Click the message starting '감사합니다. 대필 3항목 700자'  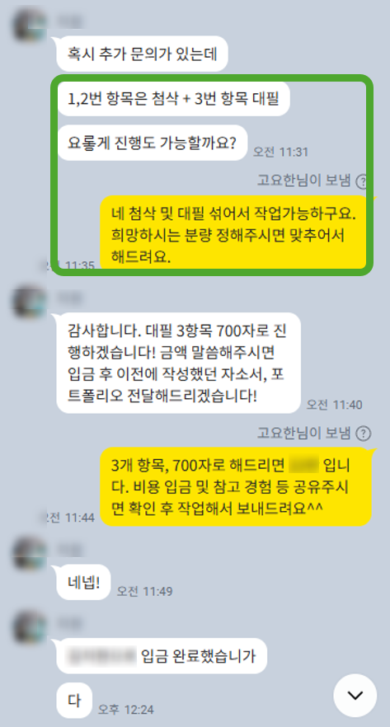(179, 363)
